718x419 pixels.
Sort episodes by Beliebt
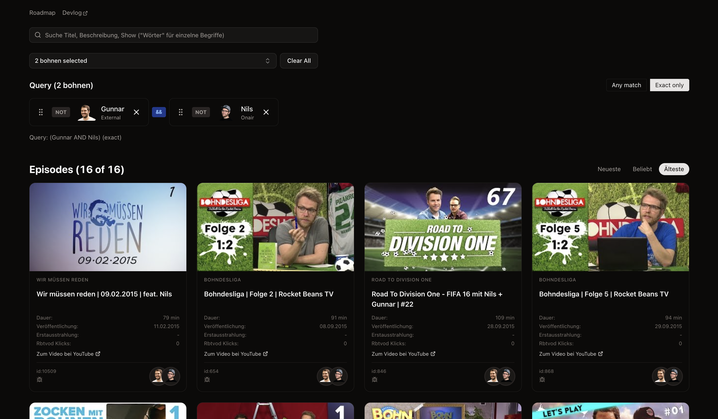coord(642,169)
